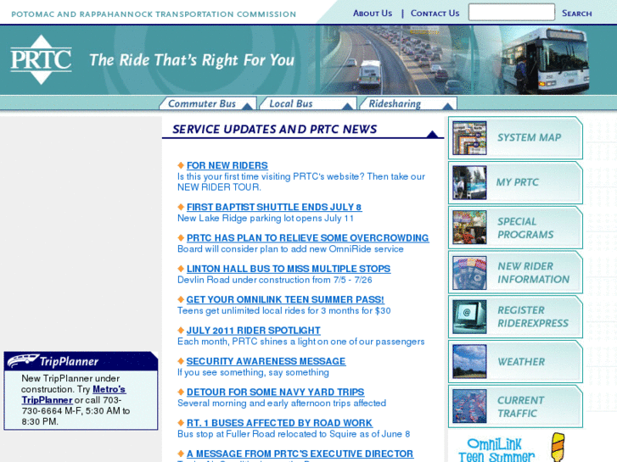Click the highway traffic header photo
This screenshot has height=462, width=617.
point(397,60)
